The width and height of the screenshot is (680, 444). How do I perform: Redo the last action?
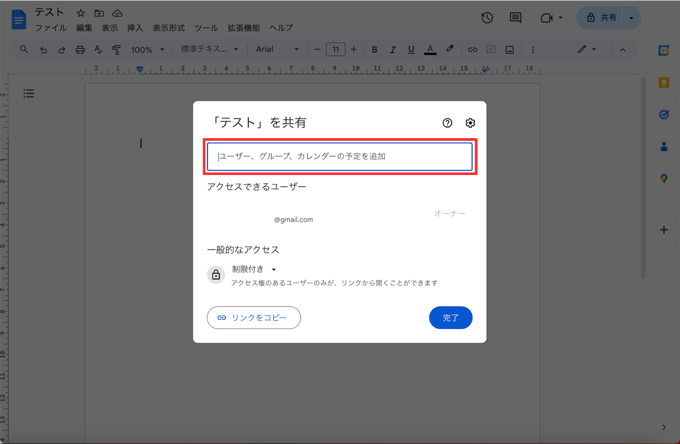[x=62, y=50]
